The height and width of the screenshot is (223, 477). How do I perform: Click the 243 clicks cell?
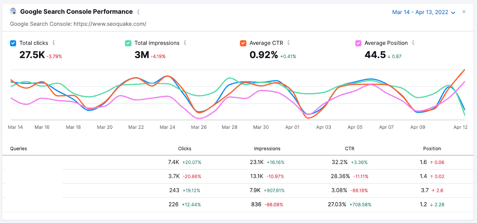coord(174,190)
